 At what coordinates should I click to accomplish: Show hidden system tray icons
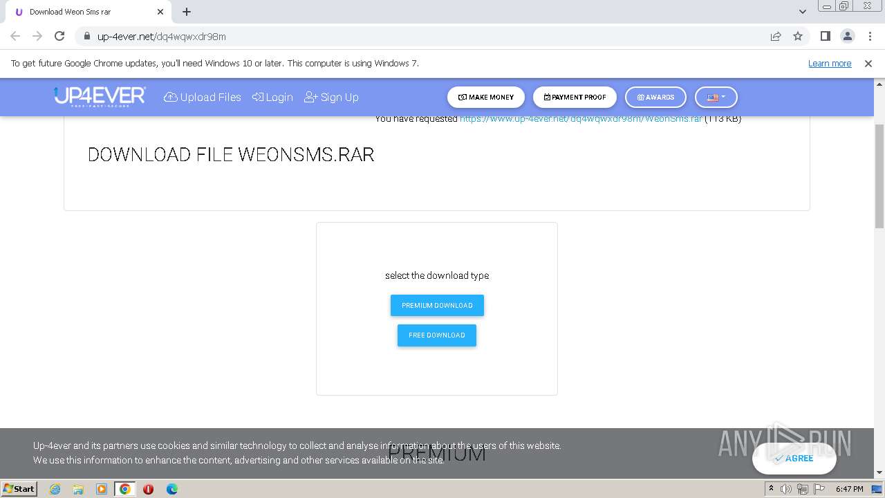(x=771, y=489)
